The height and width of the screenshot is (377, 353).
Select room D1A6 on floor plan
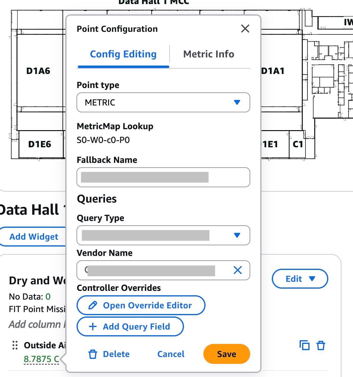[x=38, y=71]
